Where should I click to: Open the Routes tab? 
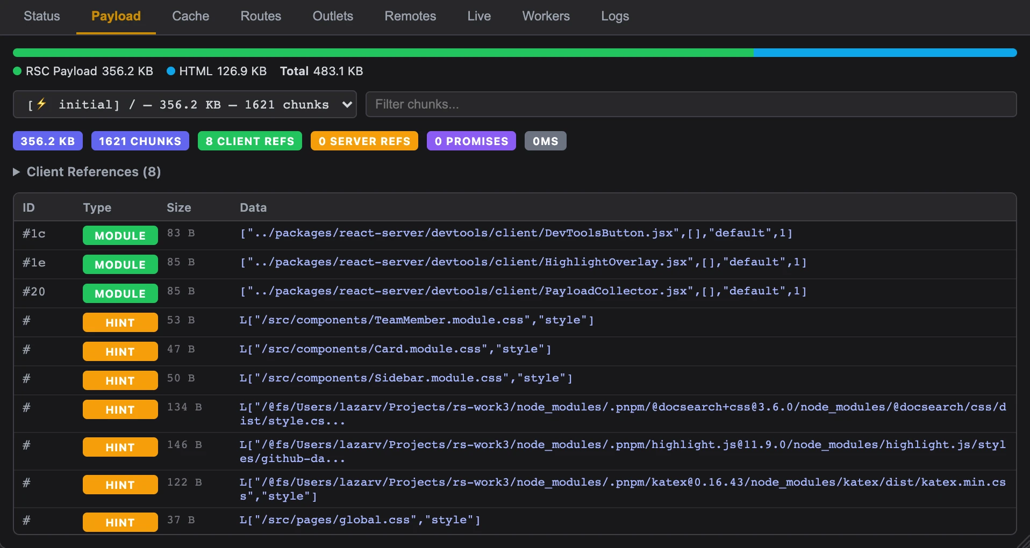(261, 16)
